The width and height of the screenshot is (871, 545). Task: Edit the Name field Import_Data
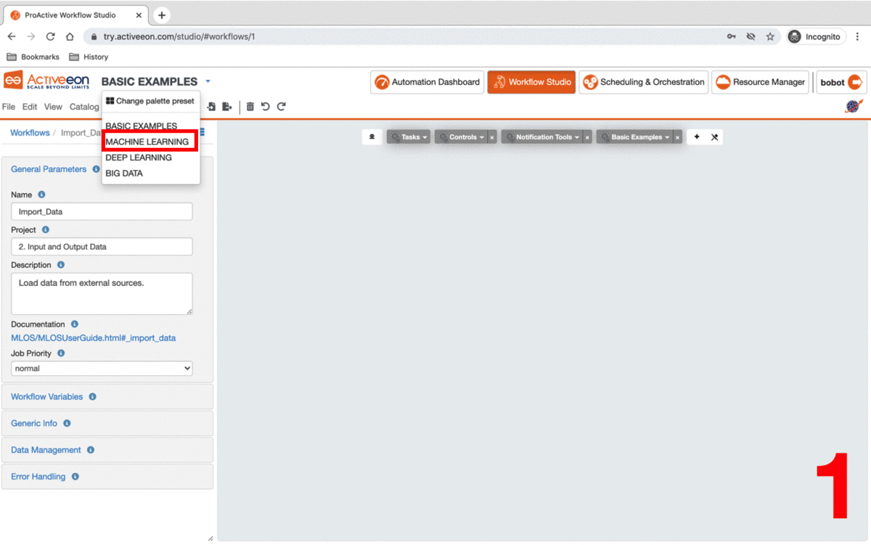[102, 212]
